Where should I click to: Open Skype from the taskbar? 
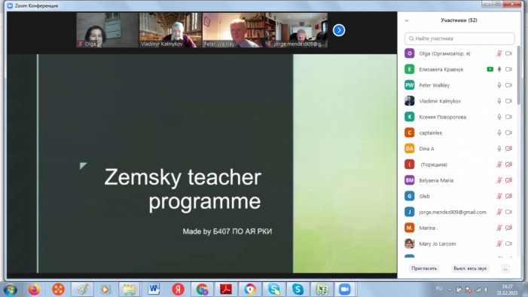point(298,289)
